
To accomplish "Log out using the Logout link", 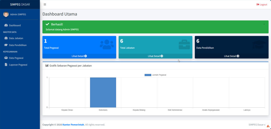I will (262, 4).
